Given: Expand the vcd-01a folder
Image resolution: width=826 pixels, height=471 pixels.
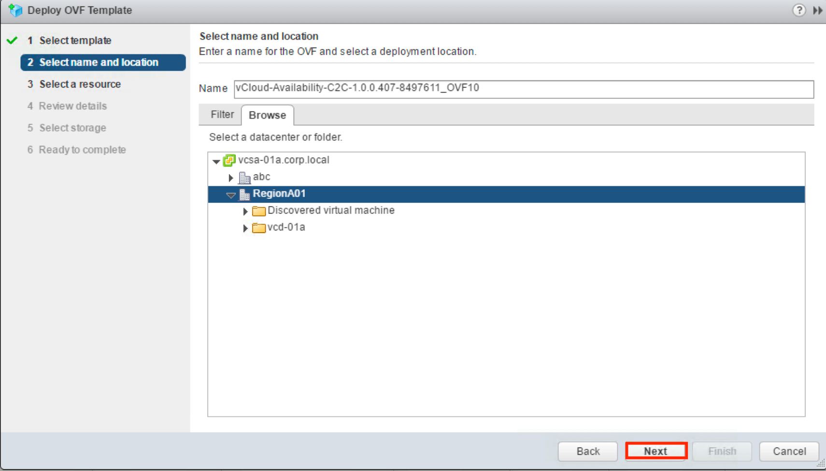Looking at the screenshot, I should [x=245, y=228].
